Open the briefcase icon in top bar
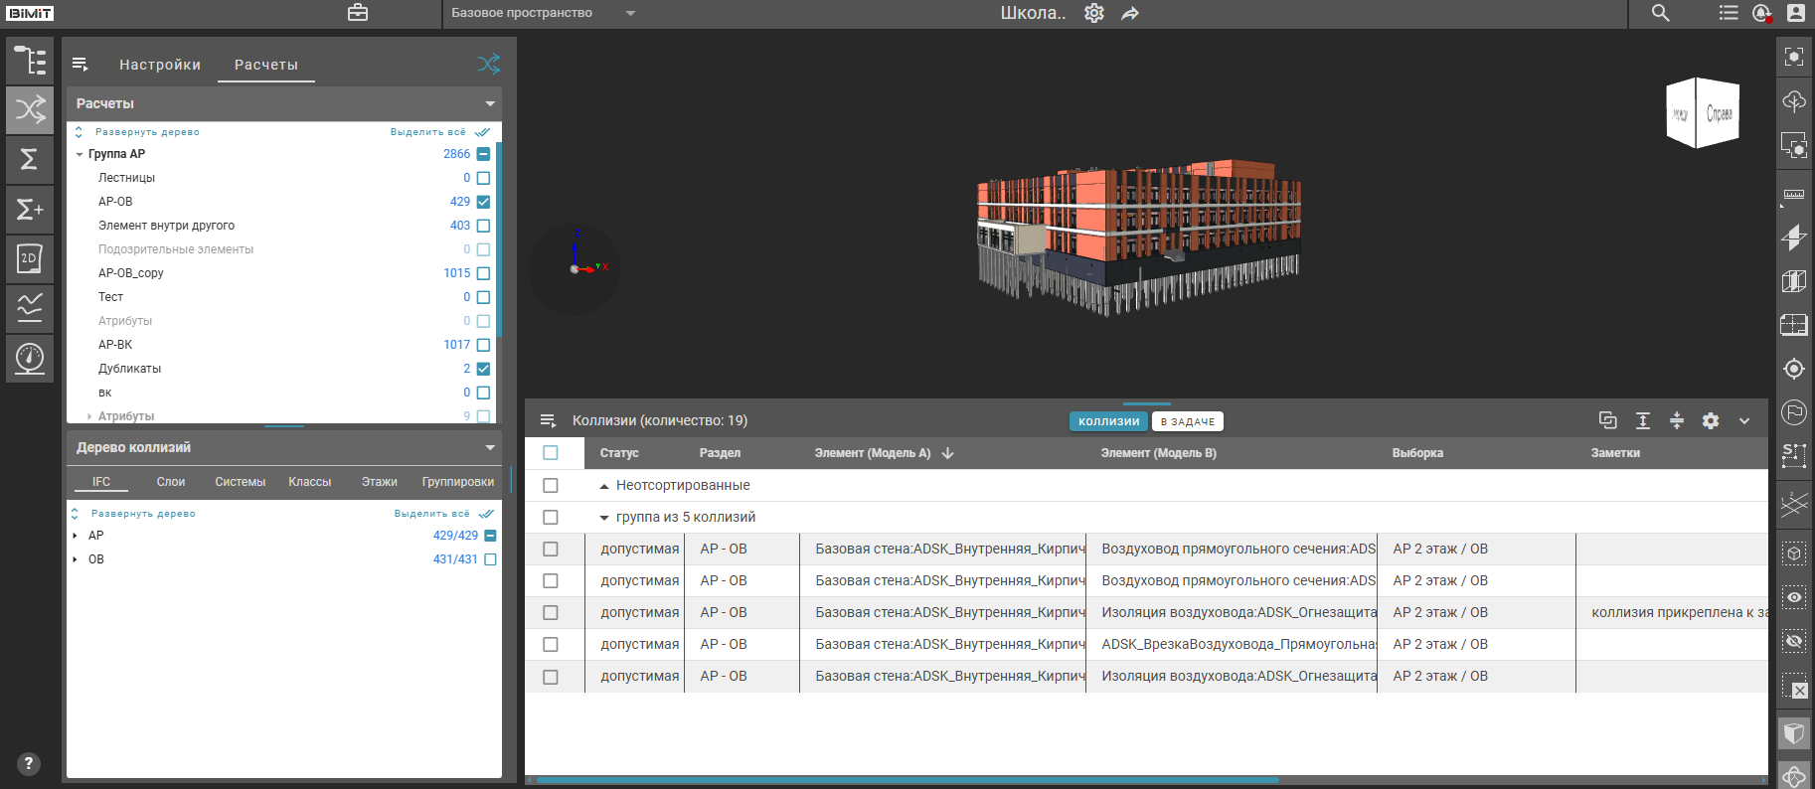1815x789 pixels. click(x=358, y=13)
